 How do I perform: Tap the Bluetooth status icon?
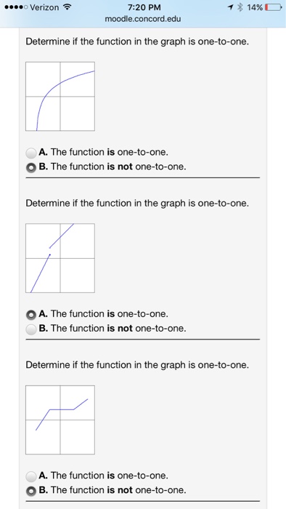click(240, 7)
